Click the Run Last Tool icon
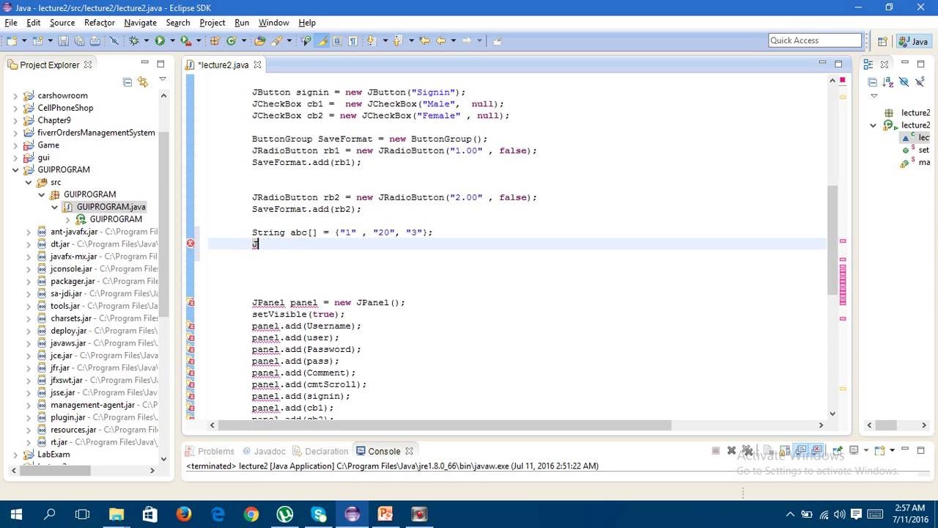938x528 pixels. point(185,40)
